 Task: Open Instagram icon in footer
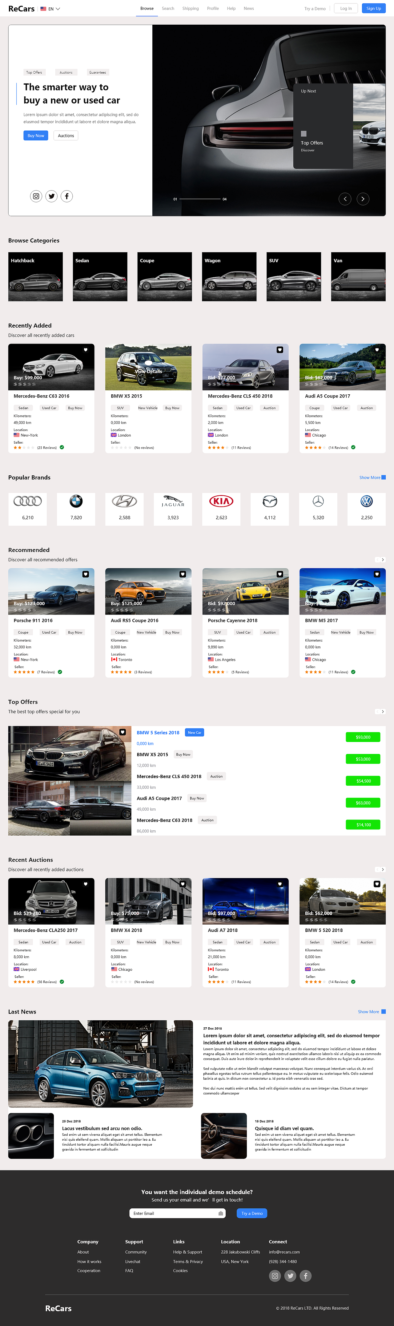tap(275, 1276)
